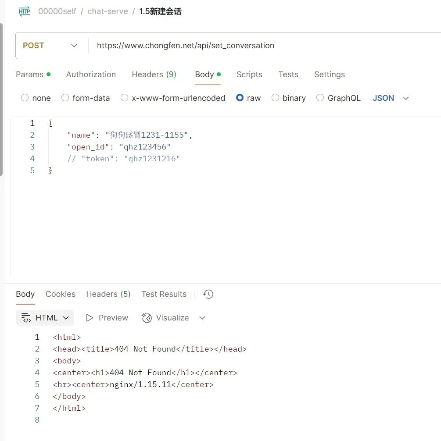Image resolution: width=441 pixels, height=441 pixels.
Task: Click the 00000self workspace breadcrumb
Action: [x=57, y=11]
